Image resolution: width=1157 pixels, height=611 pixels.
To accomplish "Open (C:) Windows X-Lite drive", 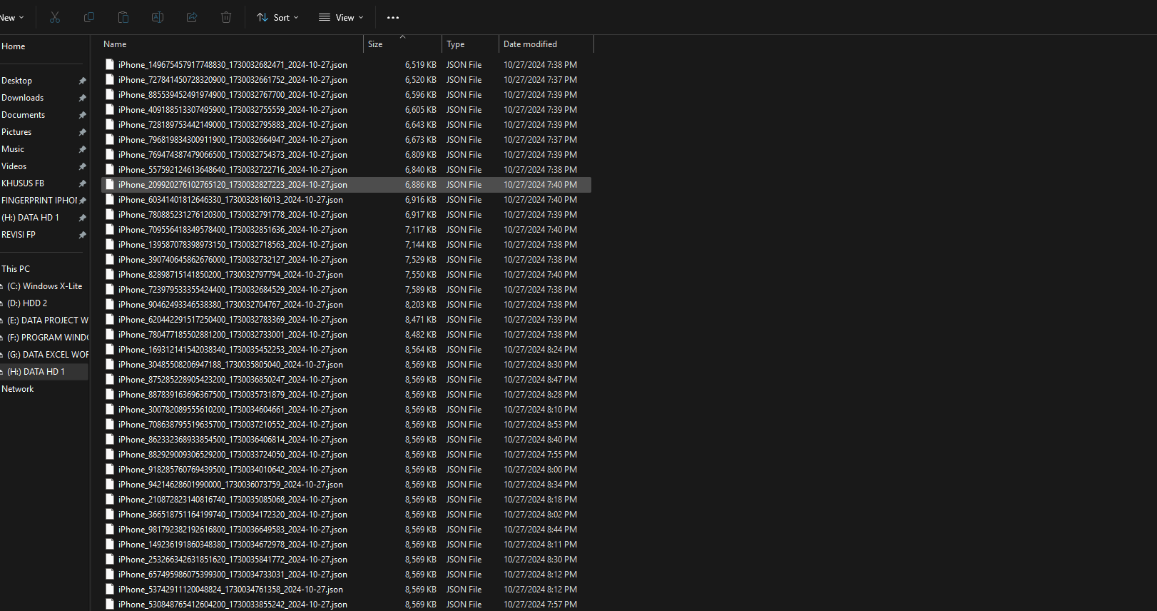I will [x=44, y=286].
